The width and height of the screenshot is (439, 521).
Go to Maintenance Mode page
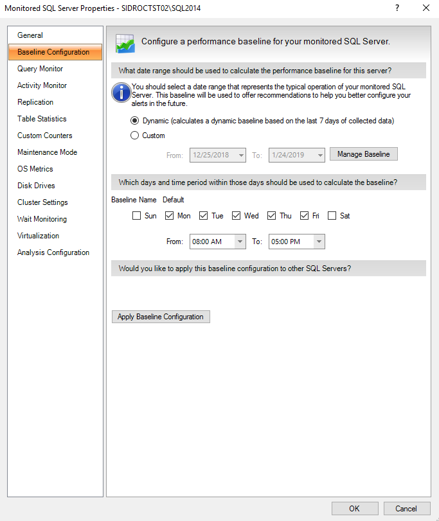pyautogui.click(x=55, y=152)
